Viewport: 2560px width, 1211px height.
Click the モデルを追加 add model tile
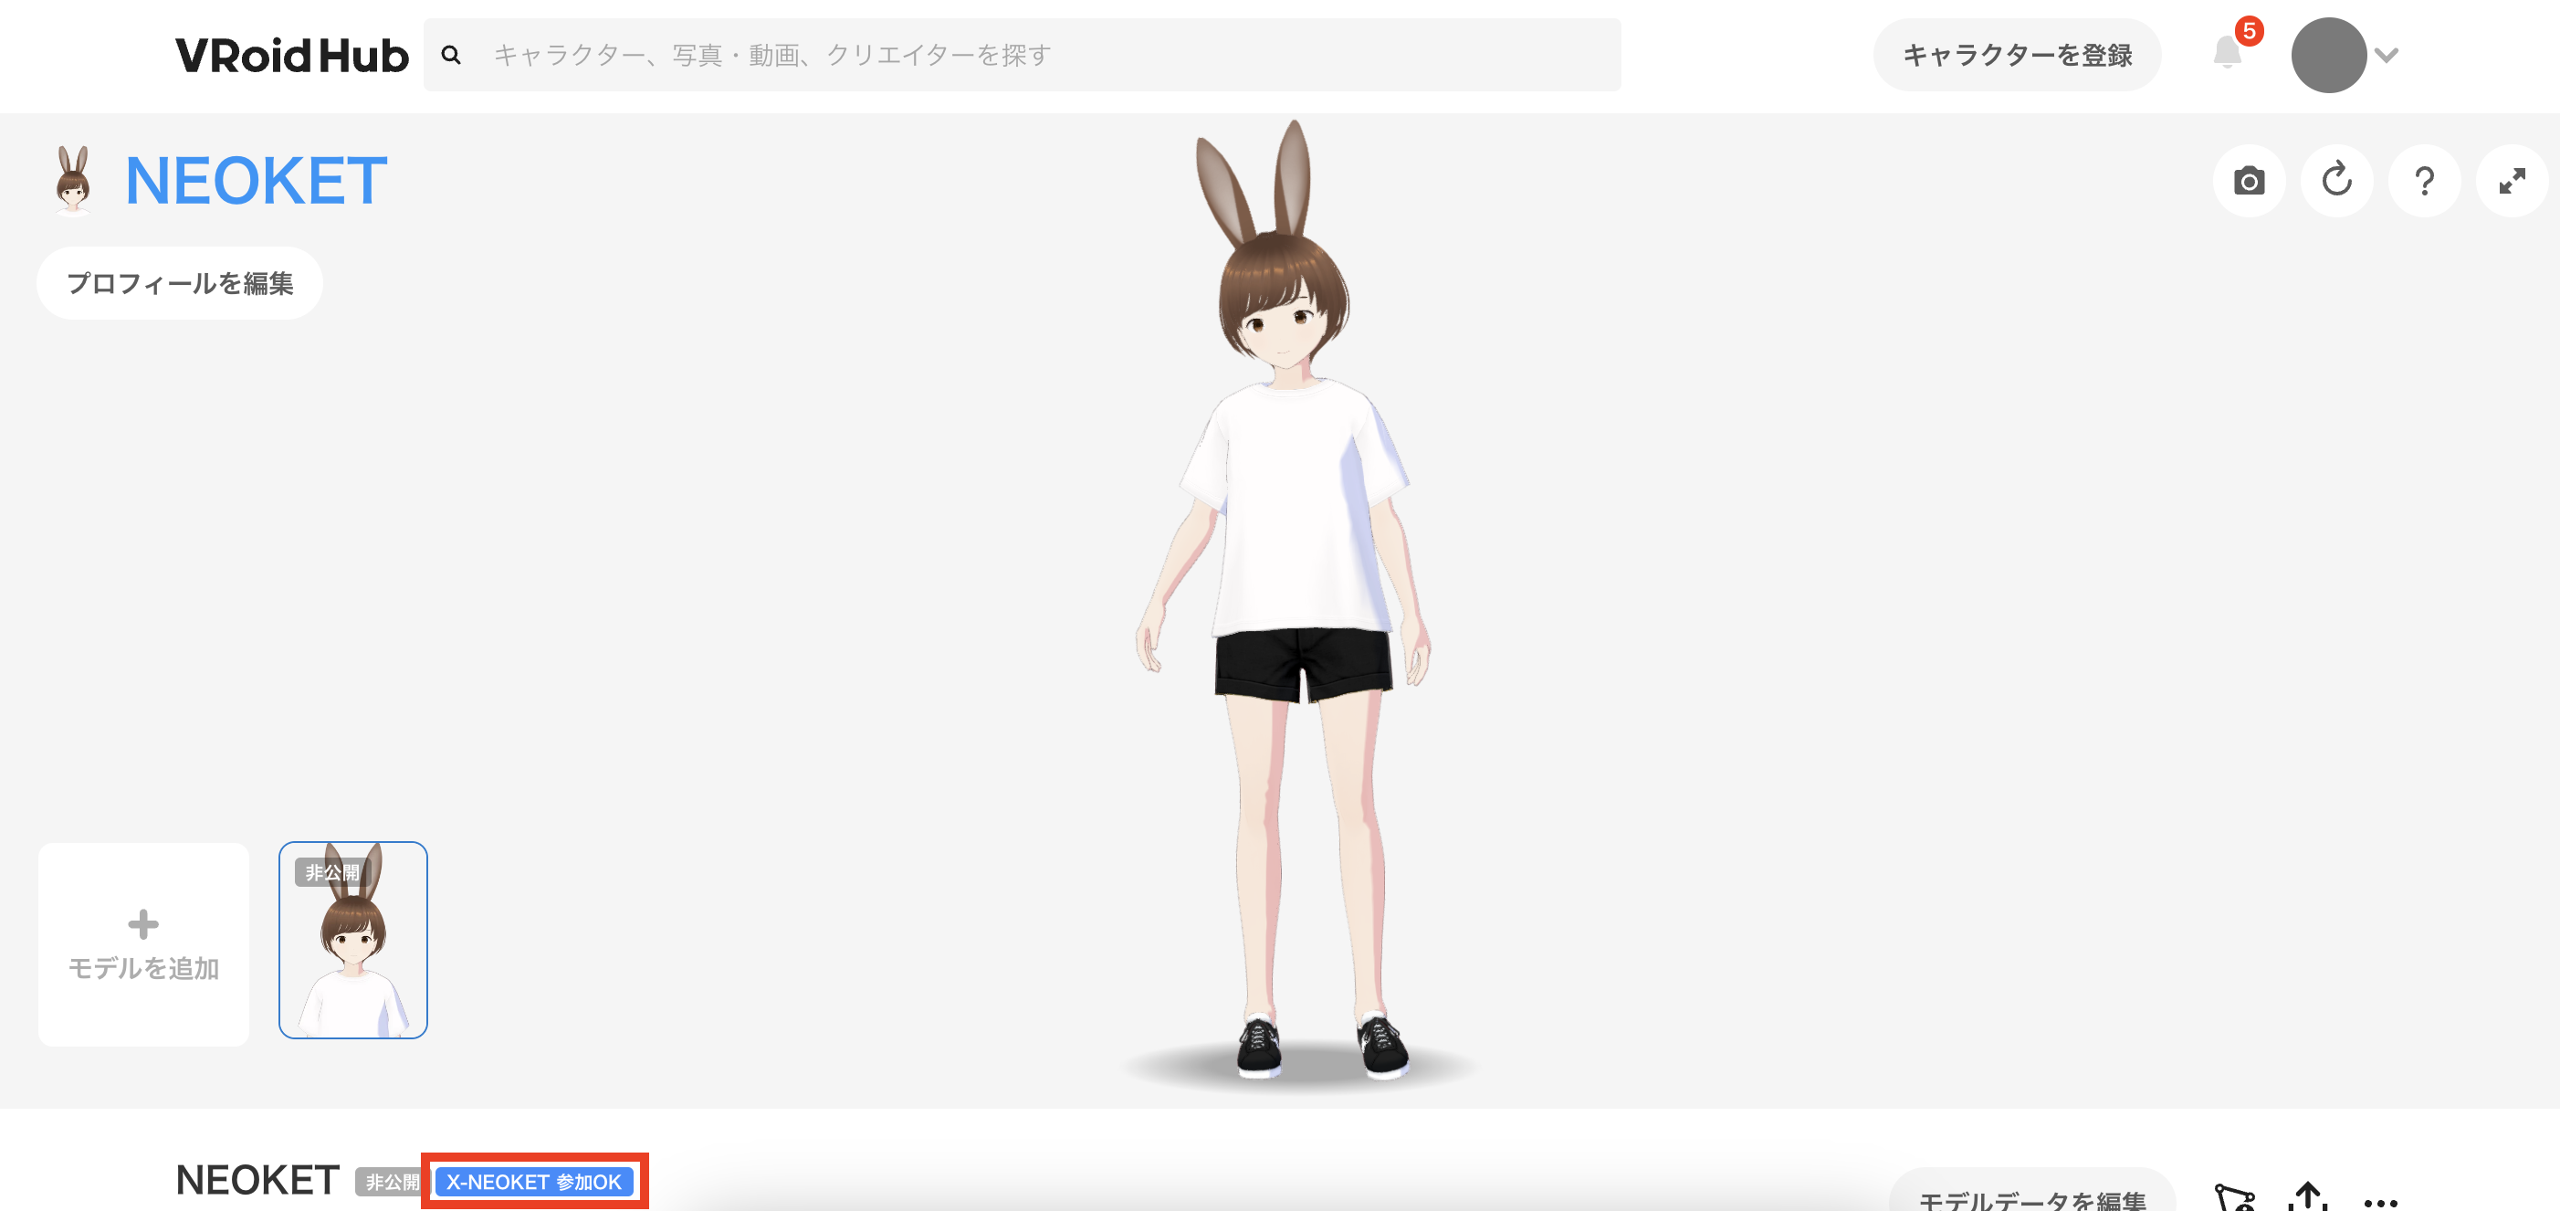(143, 943)
